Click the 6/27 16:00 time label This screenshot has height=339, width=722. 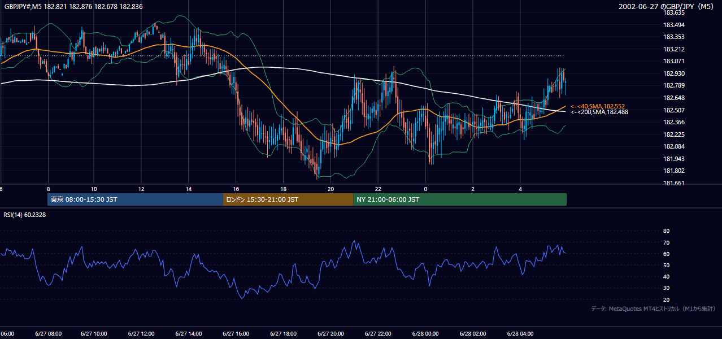pyautogui.click(x=236, y=334)
